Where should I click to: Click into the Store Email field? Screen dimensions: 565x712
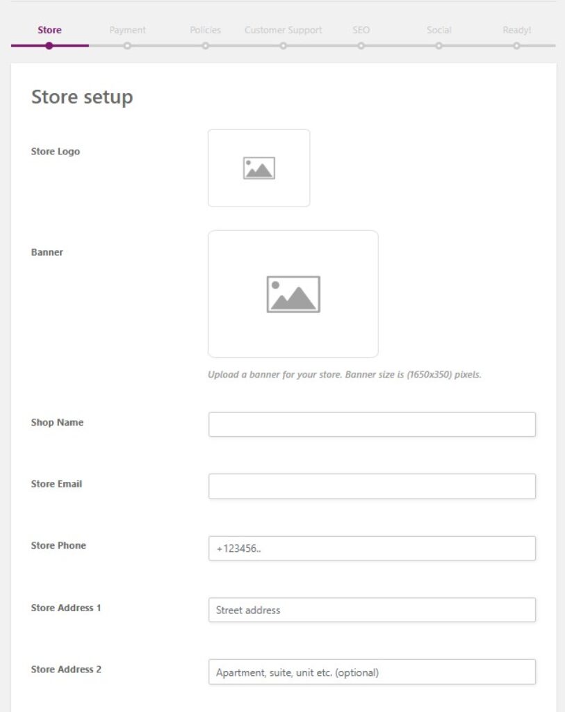coord(372,486)
